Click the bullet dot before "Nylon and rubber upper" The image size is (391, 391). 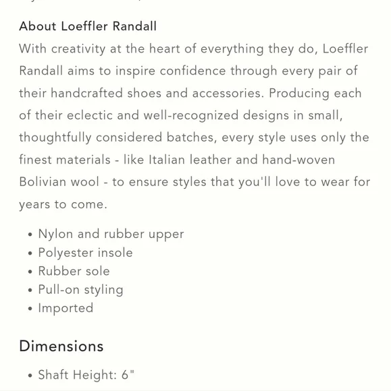[30, 235]
